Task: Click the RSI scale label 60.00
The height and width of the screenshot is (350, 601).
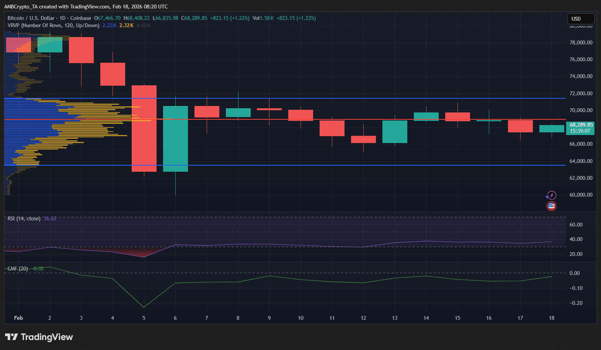Action: (576, 225)
